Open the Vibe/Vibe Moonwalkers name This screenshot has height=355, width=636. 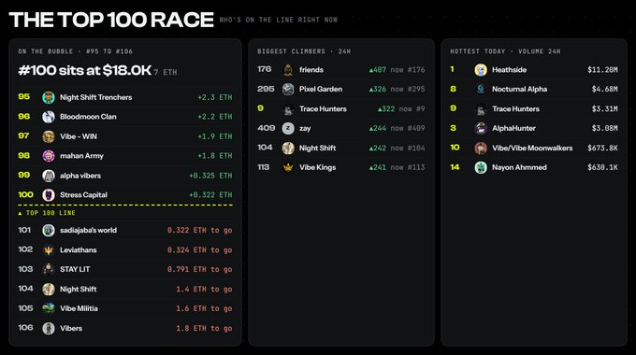[532, 148]
